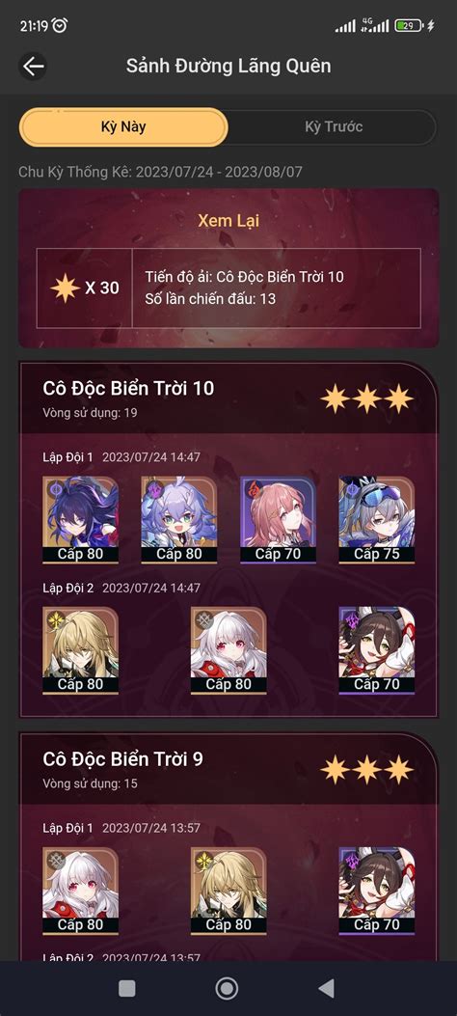Tap the white-haired Cấp 80 character in Cô Độc Biển Trời 10
This screenshot has height=1016, width=457.
(x=228, y=650)
